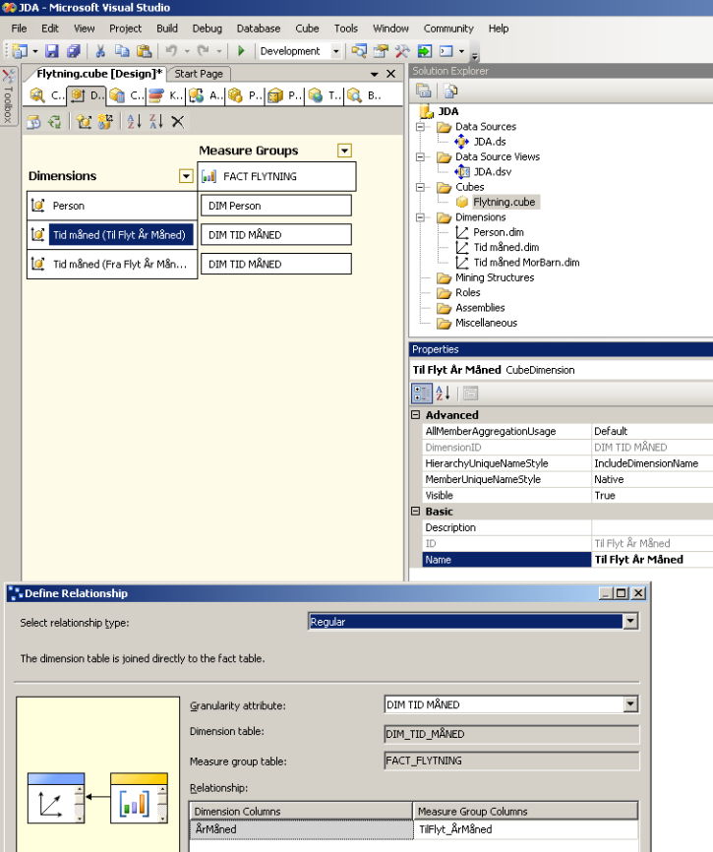Edit the Name property value field
The image size is (713, 852).
click(x=652, y=560)
